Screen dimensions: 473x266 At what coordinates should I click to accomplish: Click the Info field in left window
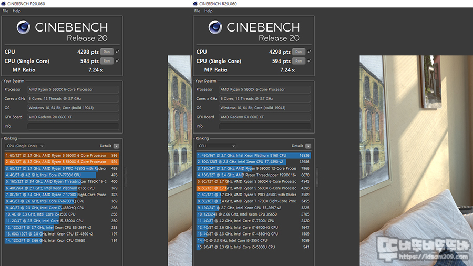pos(73,126)
